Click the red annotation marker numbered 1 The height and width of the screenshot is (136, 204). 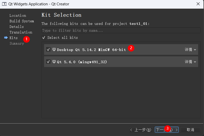pyautogui.click(x=27, y=39)
